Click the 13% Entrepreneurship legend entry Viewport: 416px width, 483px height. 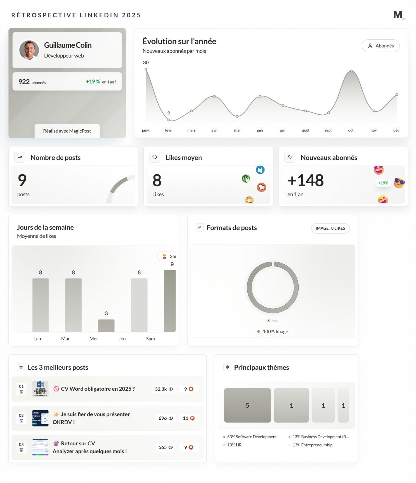pos(310,445)
